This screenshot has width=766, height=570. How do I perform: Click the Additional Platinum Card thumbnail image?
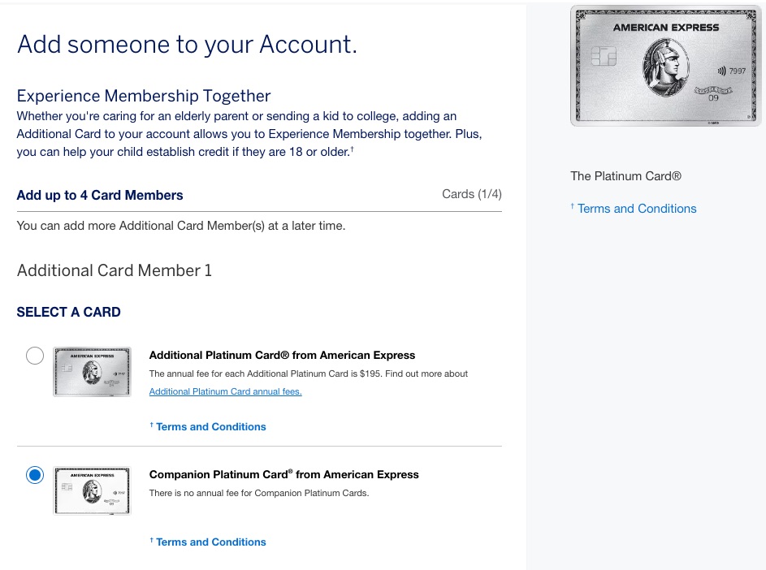click(x=92, y=371)
